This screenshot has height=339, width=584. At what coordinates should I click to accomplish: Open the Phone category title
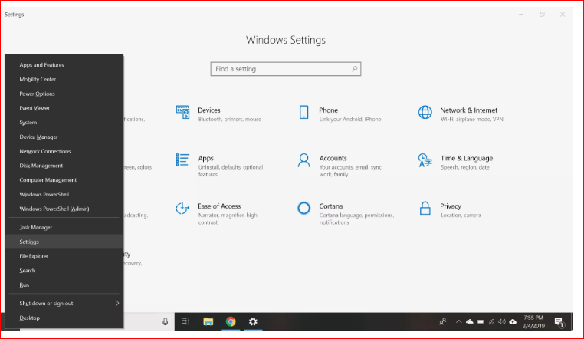tap(329, 110)
